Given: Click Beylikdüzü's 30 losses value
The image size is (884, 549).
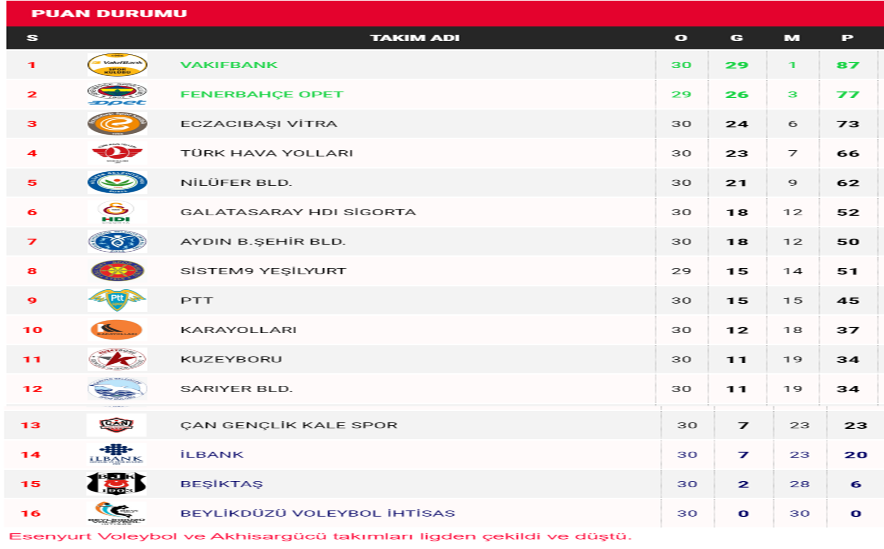Looking at the screenshot, I should coord(799,514).
